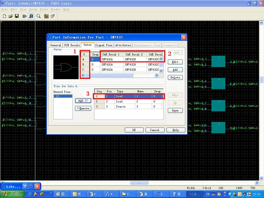Click gates list right scroll arrow
This screenshot has width=264, height=198.
point(156,75)
